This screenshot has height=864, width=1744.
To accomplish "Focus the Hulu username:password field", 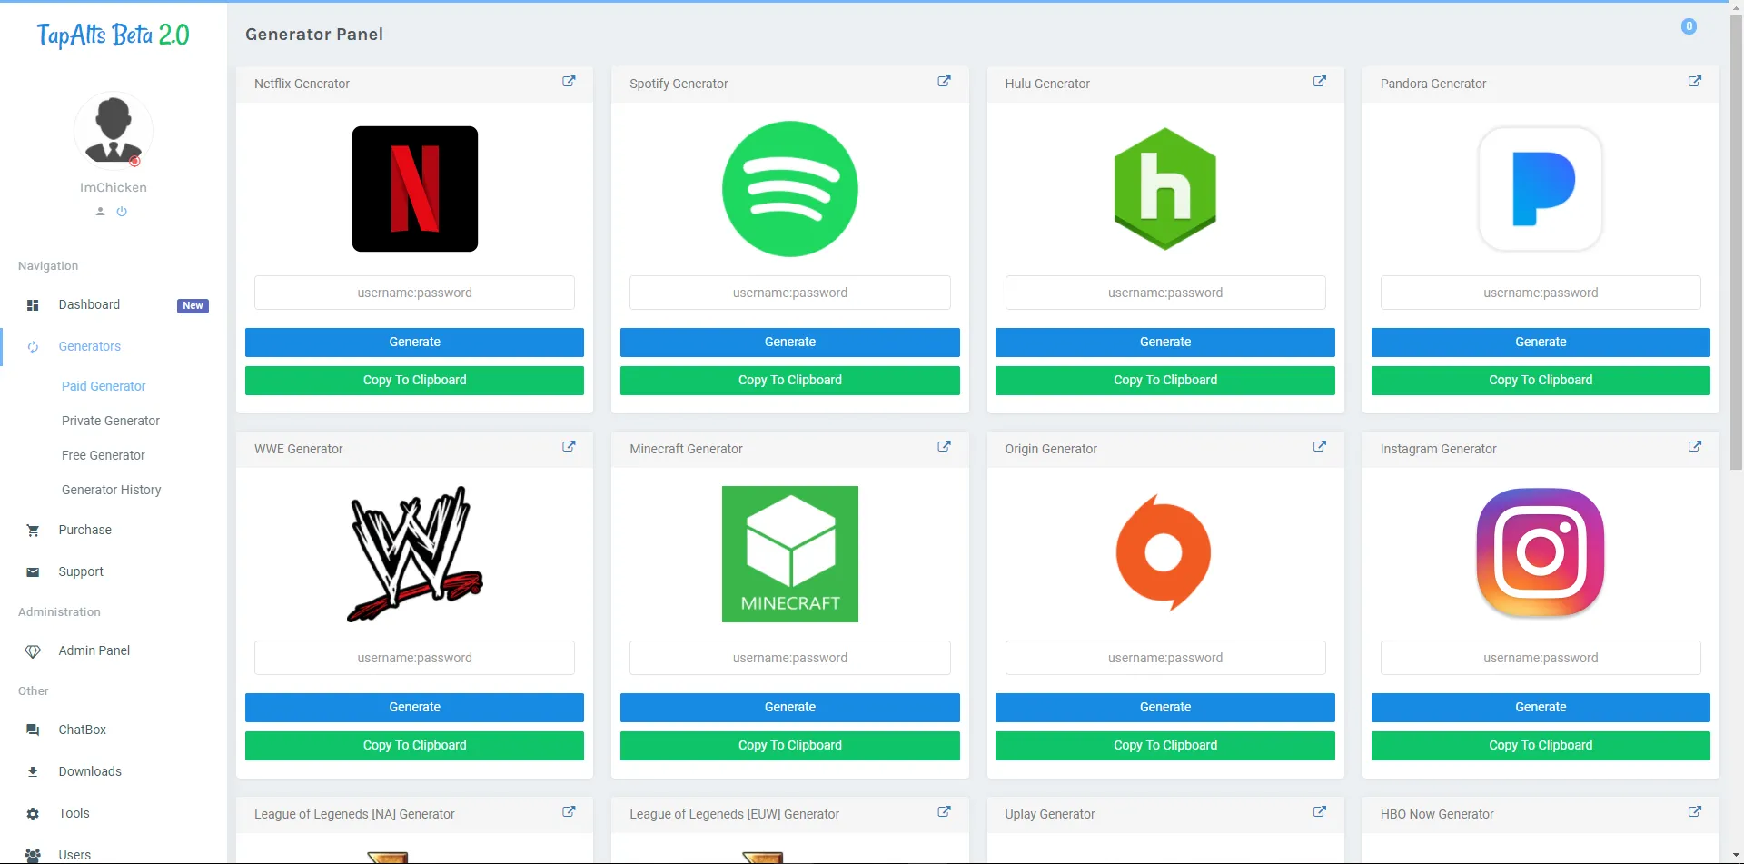I will pos(1165,293).
